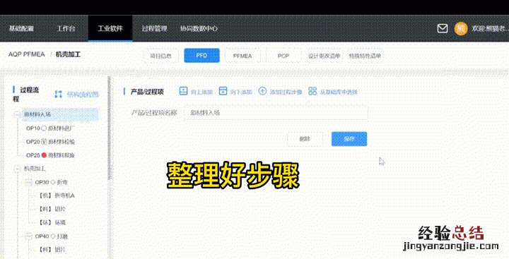Select 【料】铝片 under OP30 折弯

tap(52, 209)
